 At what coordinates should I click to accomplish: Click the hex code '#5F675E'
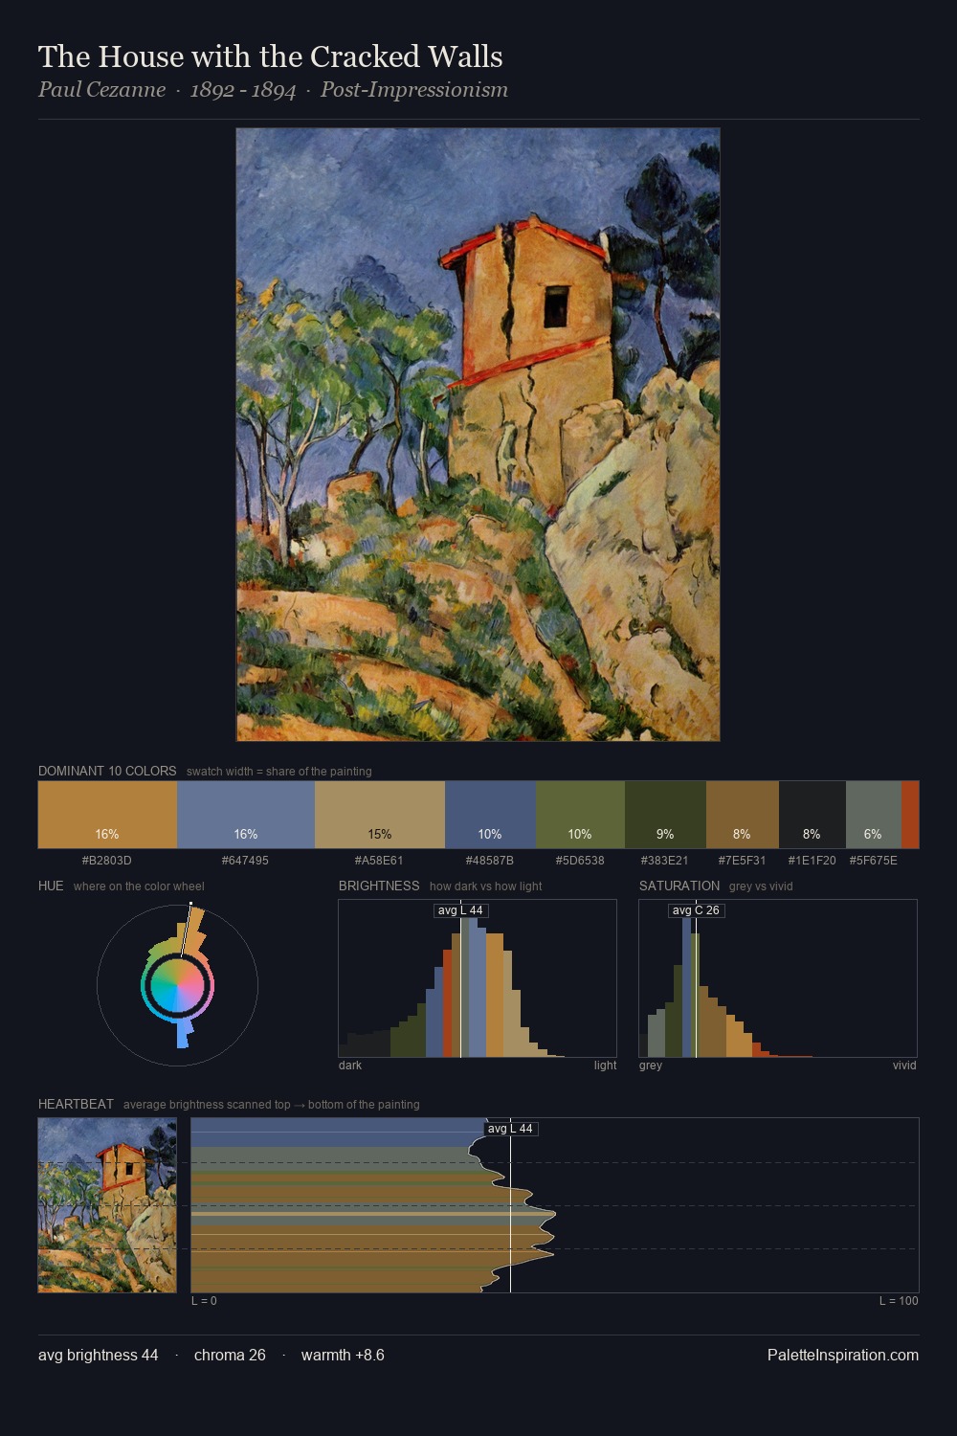[x=874, y=861]
